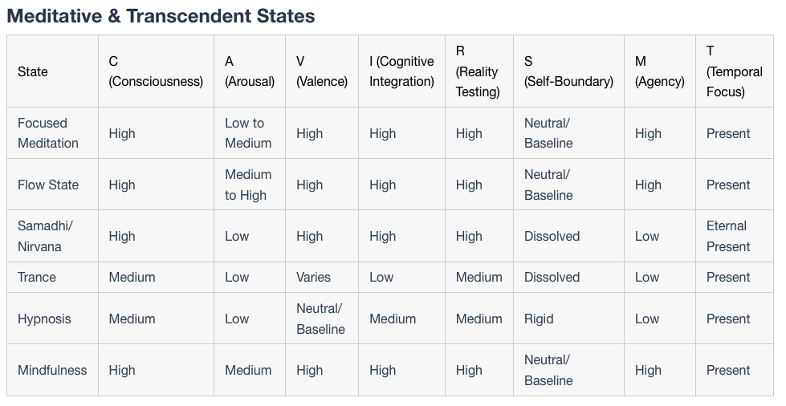786x406 pixels.
Task: Select the Samadhi/Nirvana row label
Action: pyautogui.click(x=45, y=236)
